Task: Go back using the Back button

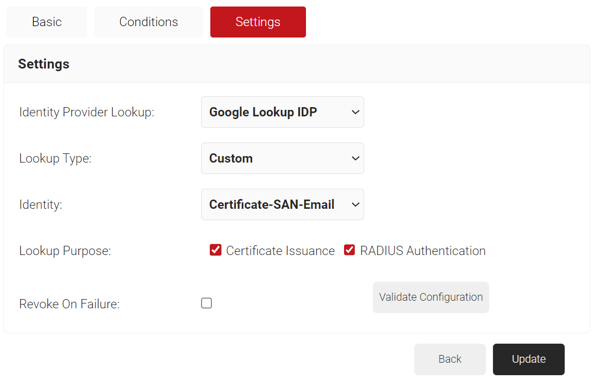Action: 449,359
